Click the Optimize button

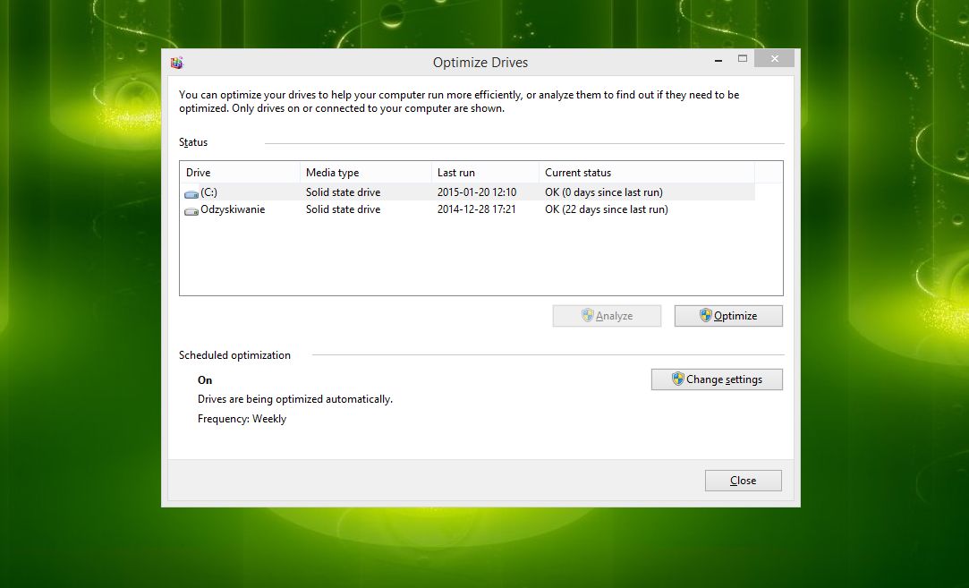[728, 316]
